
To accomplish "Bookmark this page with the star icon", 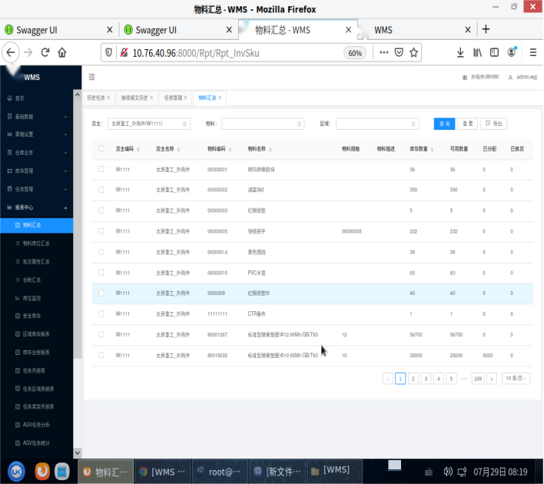I will (413, 52).
